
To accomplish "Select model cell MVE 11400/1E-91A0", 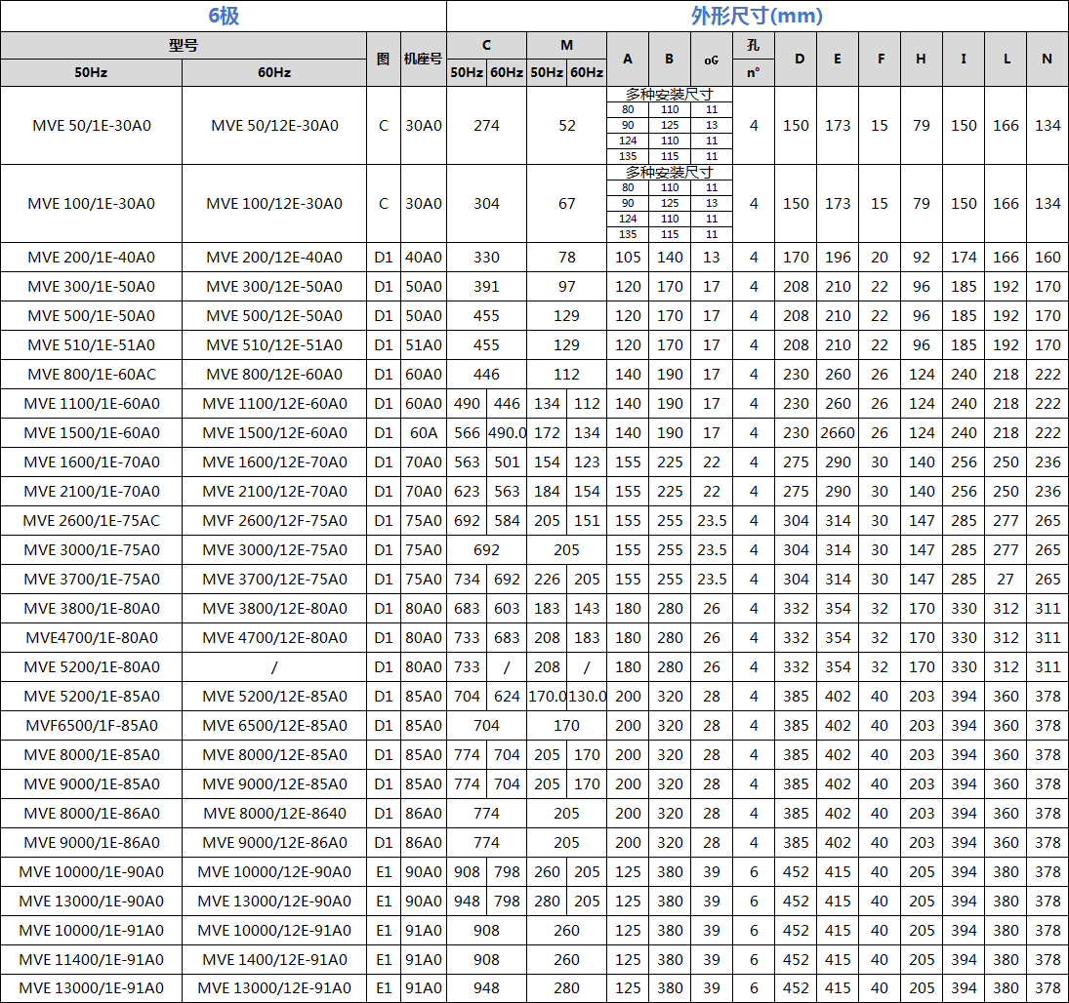I will (x=91, y=960).
